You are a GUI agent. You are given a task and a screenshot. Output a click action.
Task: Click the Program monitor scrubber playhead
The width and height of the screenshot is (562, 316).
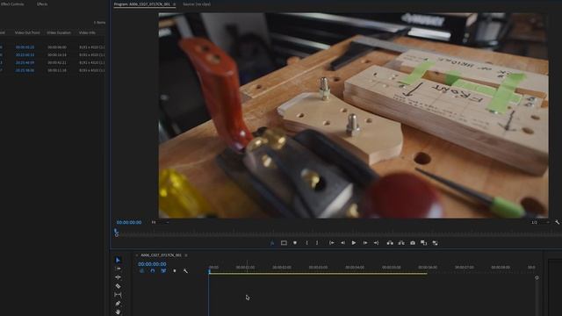click(x=116, y=232)
